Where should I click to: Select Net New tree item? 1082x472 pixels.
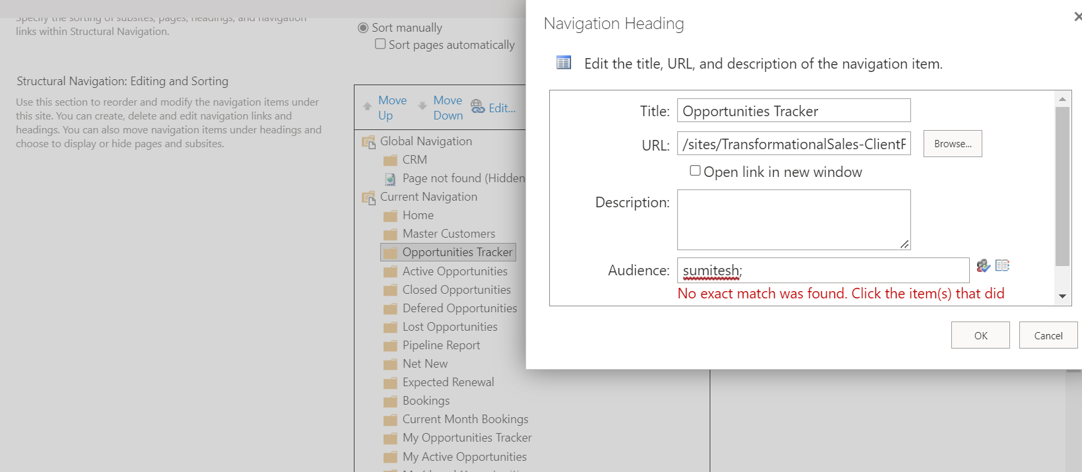[x=425, y=364]
